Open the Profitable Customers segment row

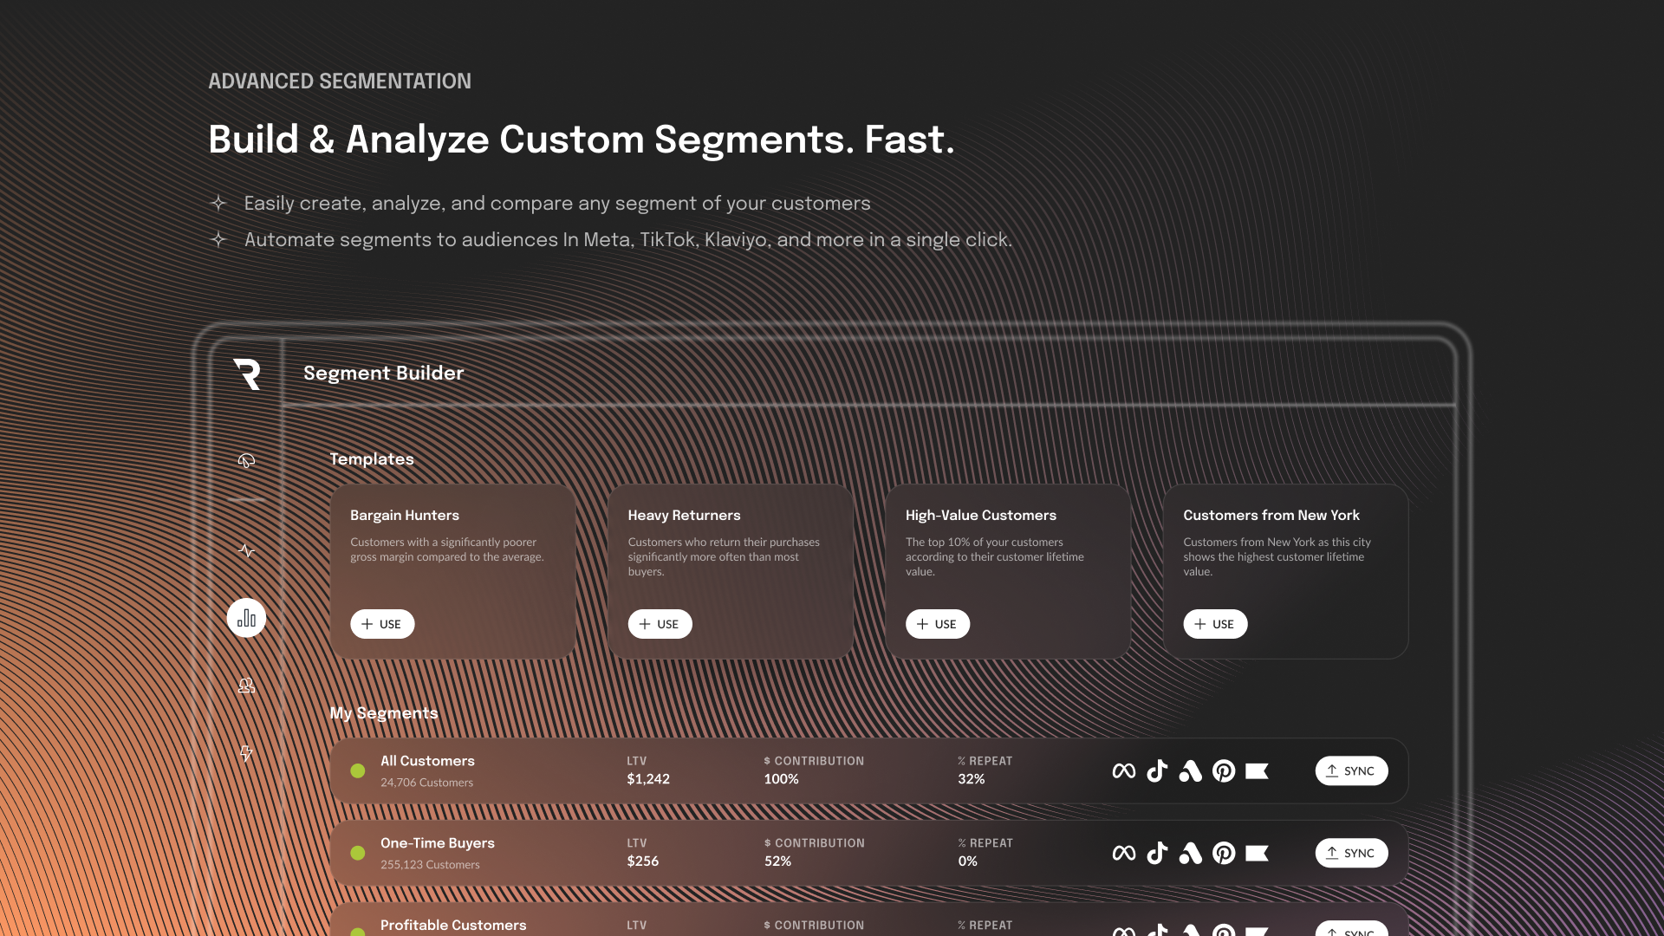point(453,925)
